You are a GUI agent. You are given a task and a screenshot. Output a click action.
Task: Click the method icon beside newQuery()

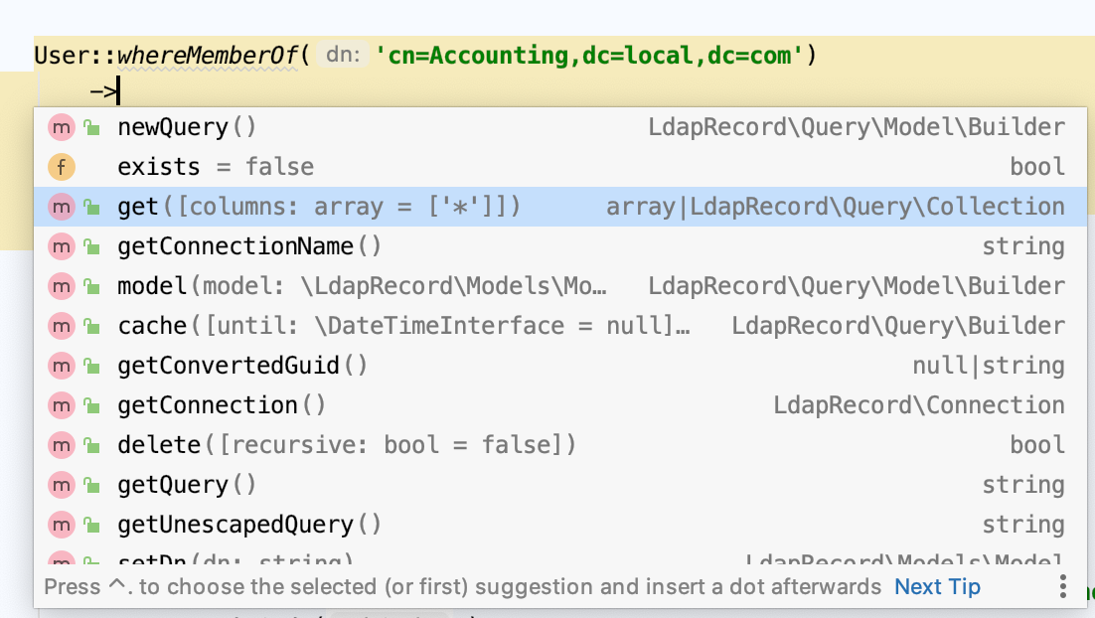(x=63, y=126)
